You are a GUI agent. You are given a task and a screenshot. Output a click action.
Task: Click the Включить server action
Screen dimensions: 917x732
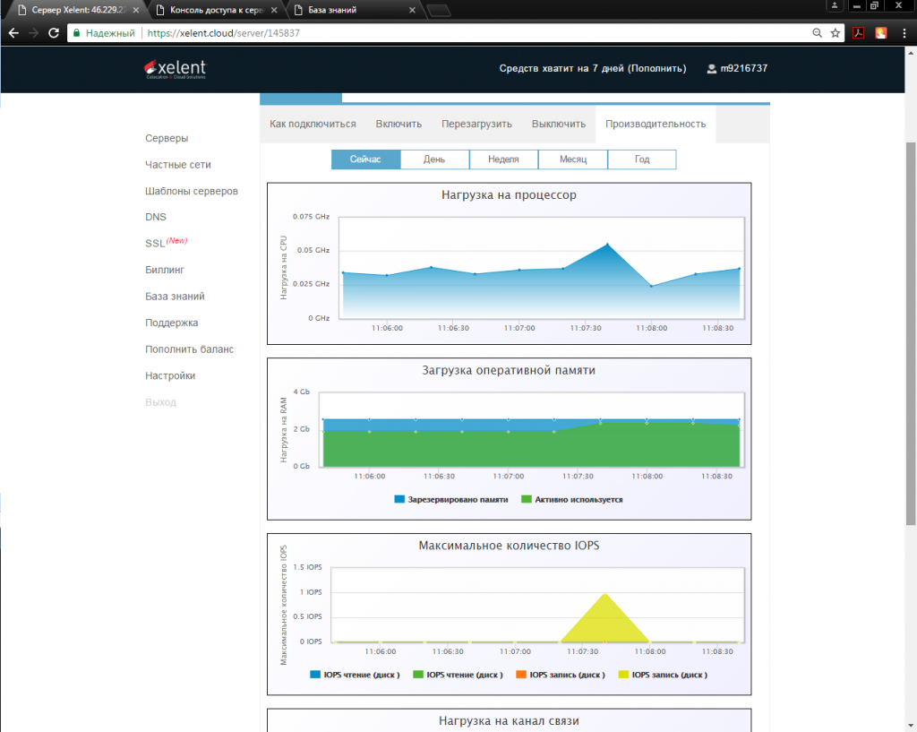coord(399,124)
